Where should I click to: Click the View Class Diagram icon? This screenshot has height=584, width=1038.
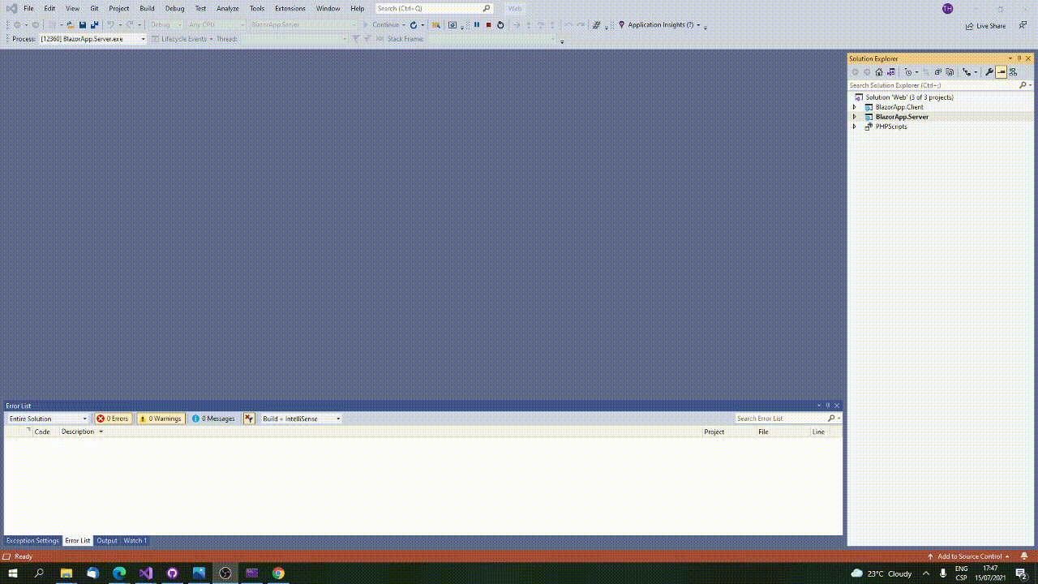pos(1013,72)
